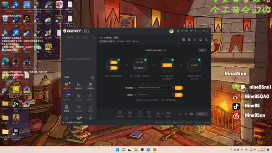Click the calendar icon in room header
272x153 pixels.
[x=195, y=39]
